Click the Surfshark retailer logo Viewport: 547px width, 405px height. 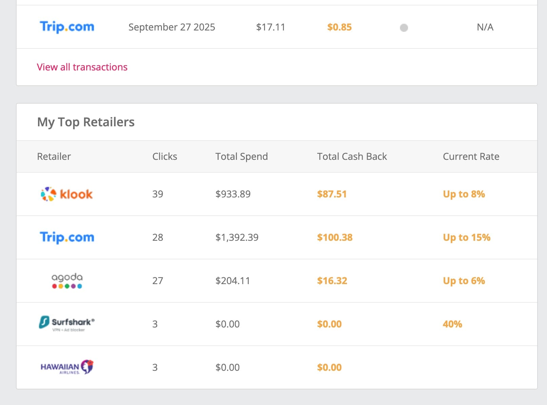pyautogui.click(x=67, y=323)
